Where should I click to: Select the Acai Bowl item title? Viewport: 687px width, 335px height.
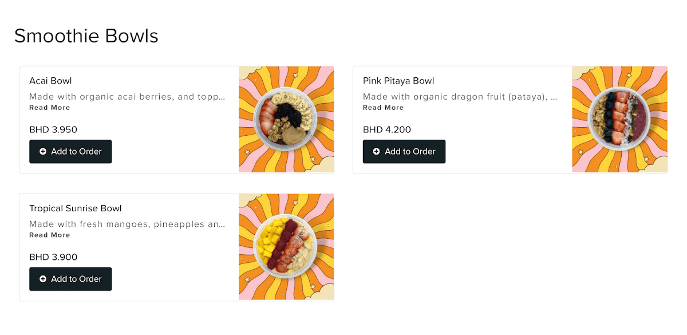[50, 81]
